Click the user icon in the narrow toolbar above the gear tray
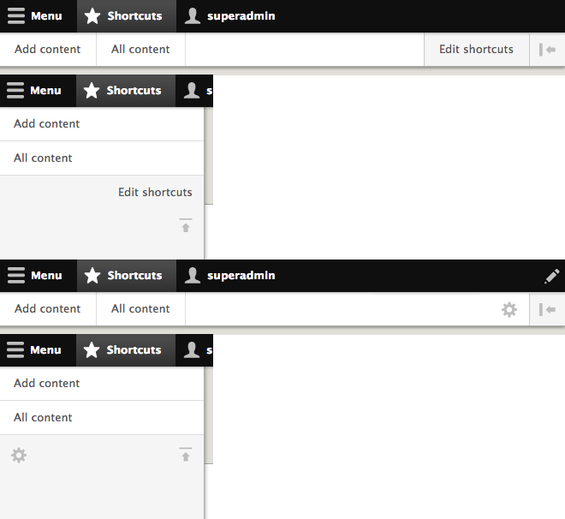565x519 pixels. pyautogui.click(x=193, y=349)
